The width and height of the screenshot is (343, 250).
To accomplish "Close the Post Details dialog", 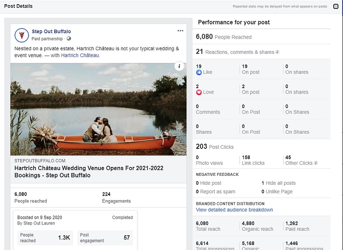I will click(x=336, y=6).
